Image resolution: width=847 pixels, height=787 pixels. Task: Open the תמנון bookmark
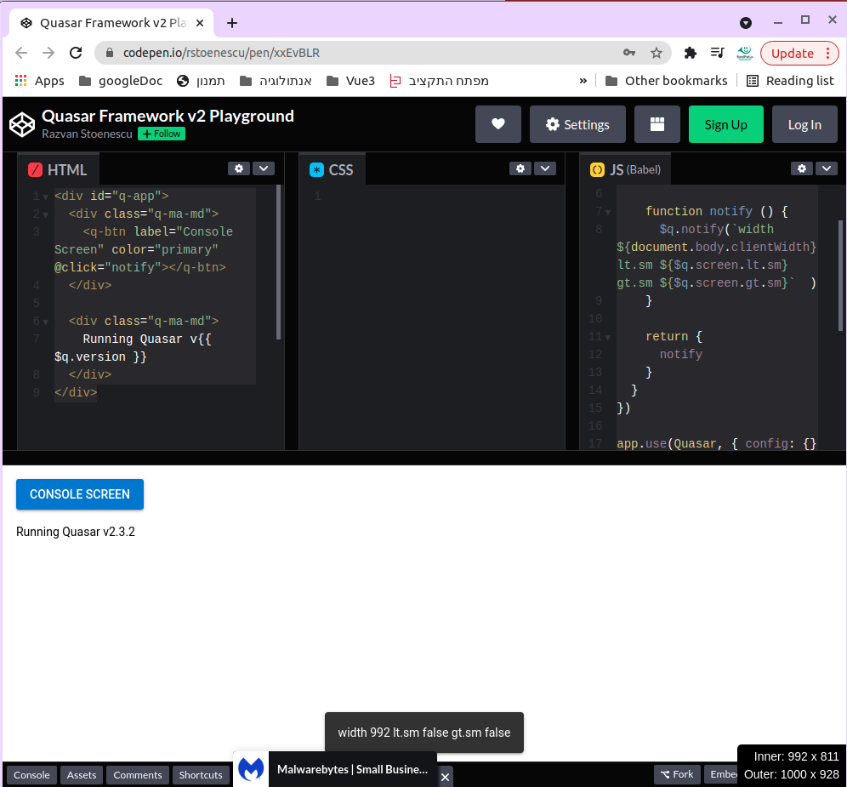201,81
